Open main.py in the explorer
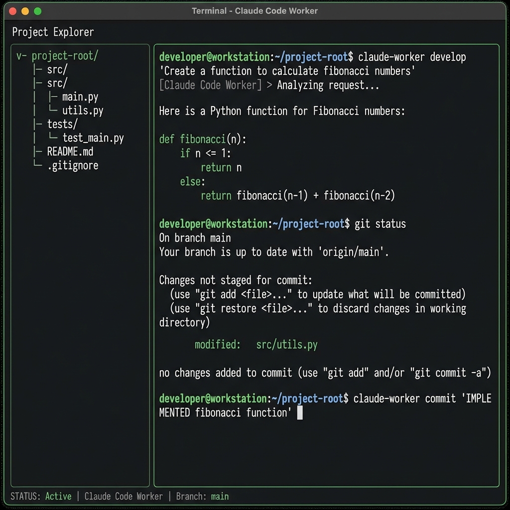This screenshot has height=510, width=510. coord(80,97)
